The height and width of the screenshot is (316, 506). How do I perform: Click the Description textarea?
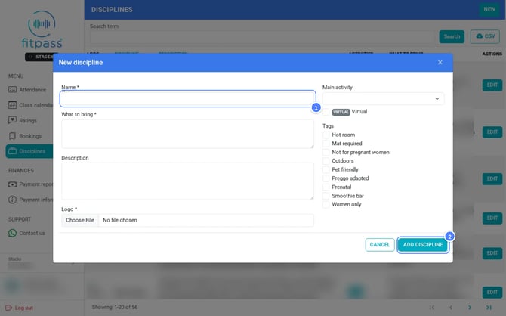pyautogui.click(x=187, y=181)
